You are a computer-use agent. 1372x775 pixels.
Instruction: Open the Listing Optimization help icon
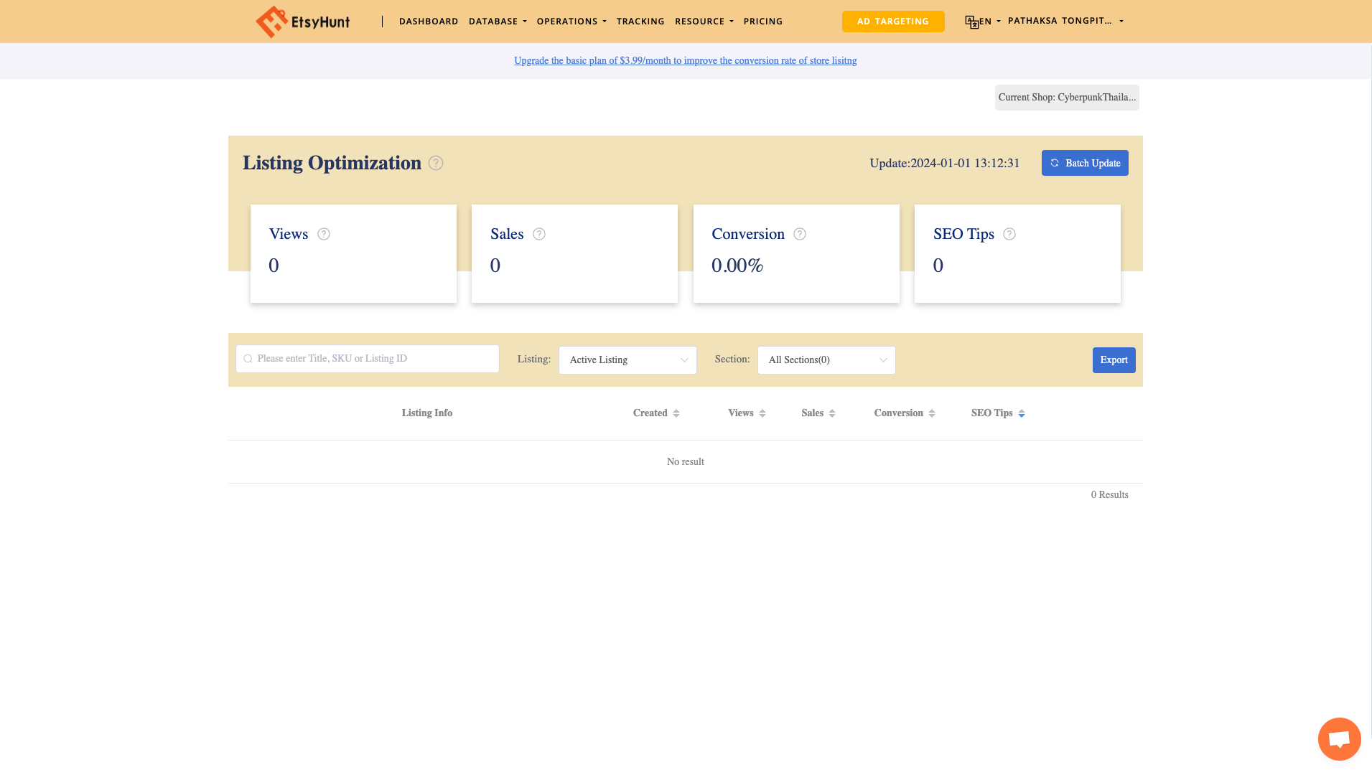[436, 163]
